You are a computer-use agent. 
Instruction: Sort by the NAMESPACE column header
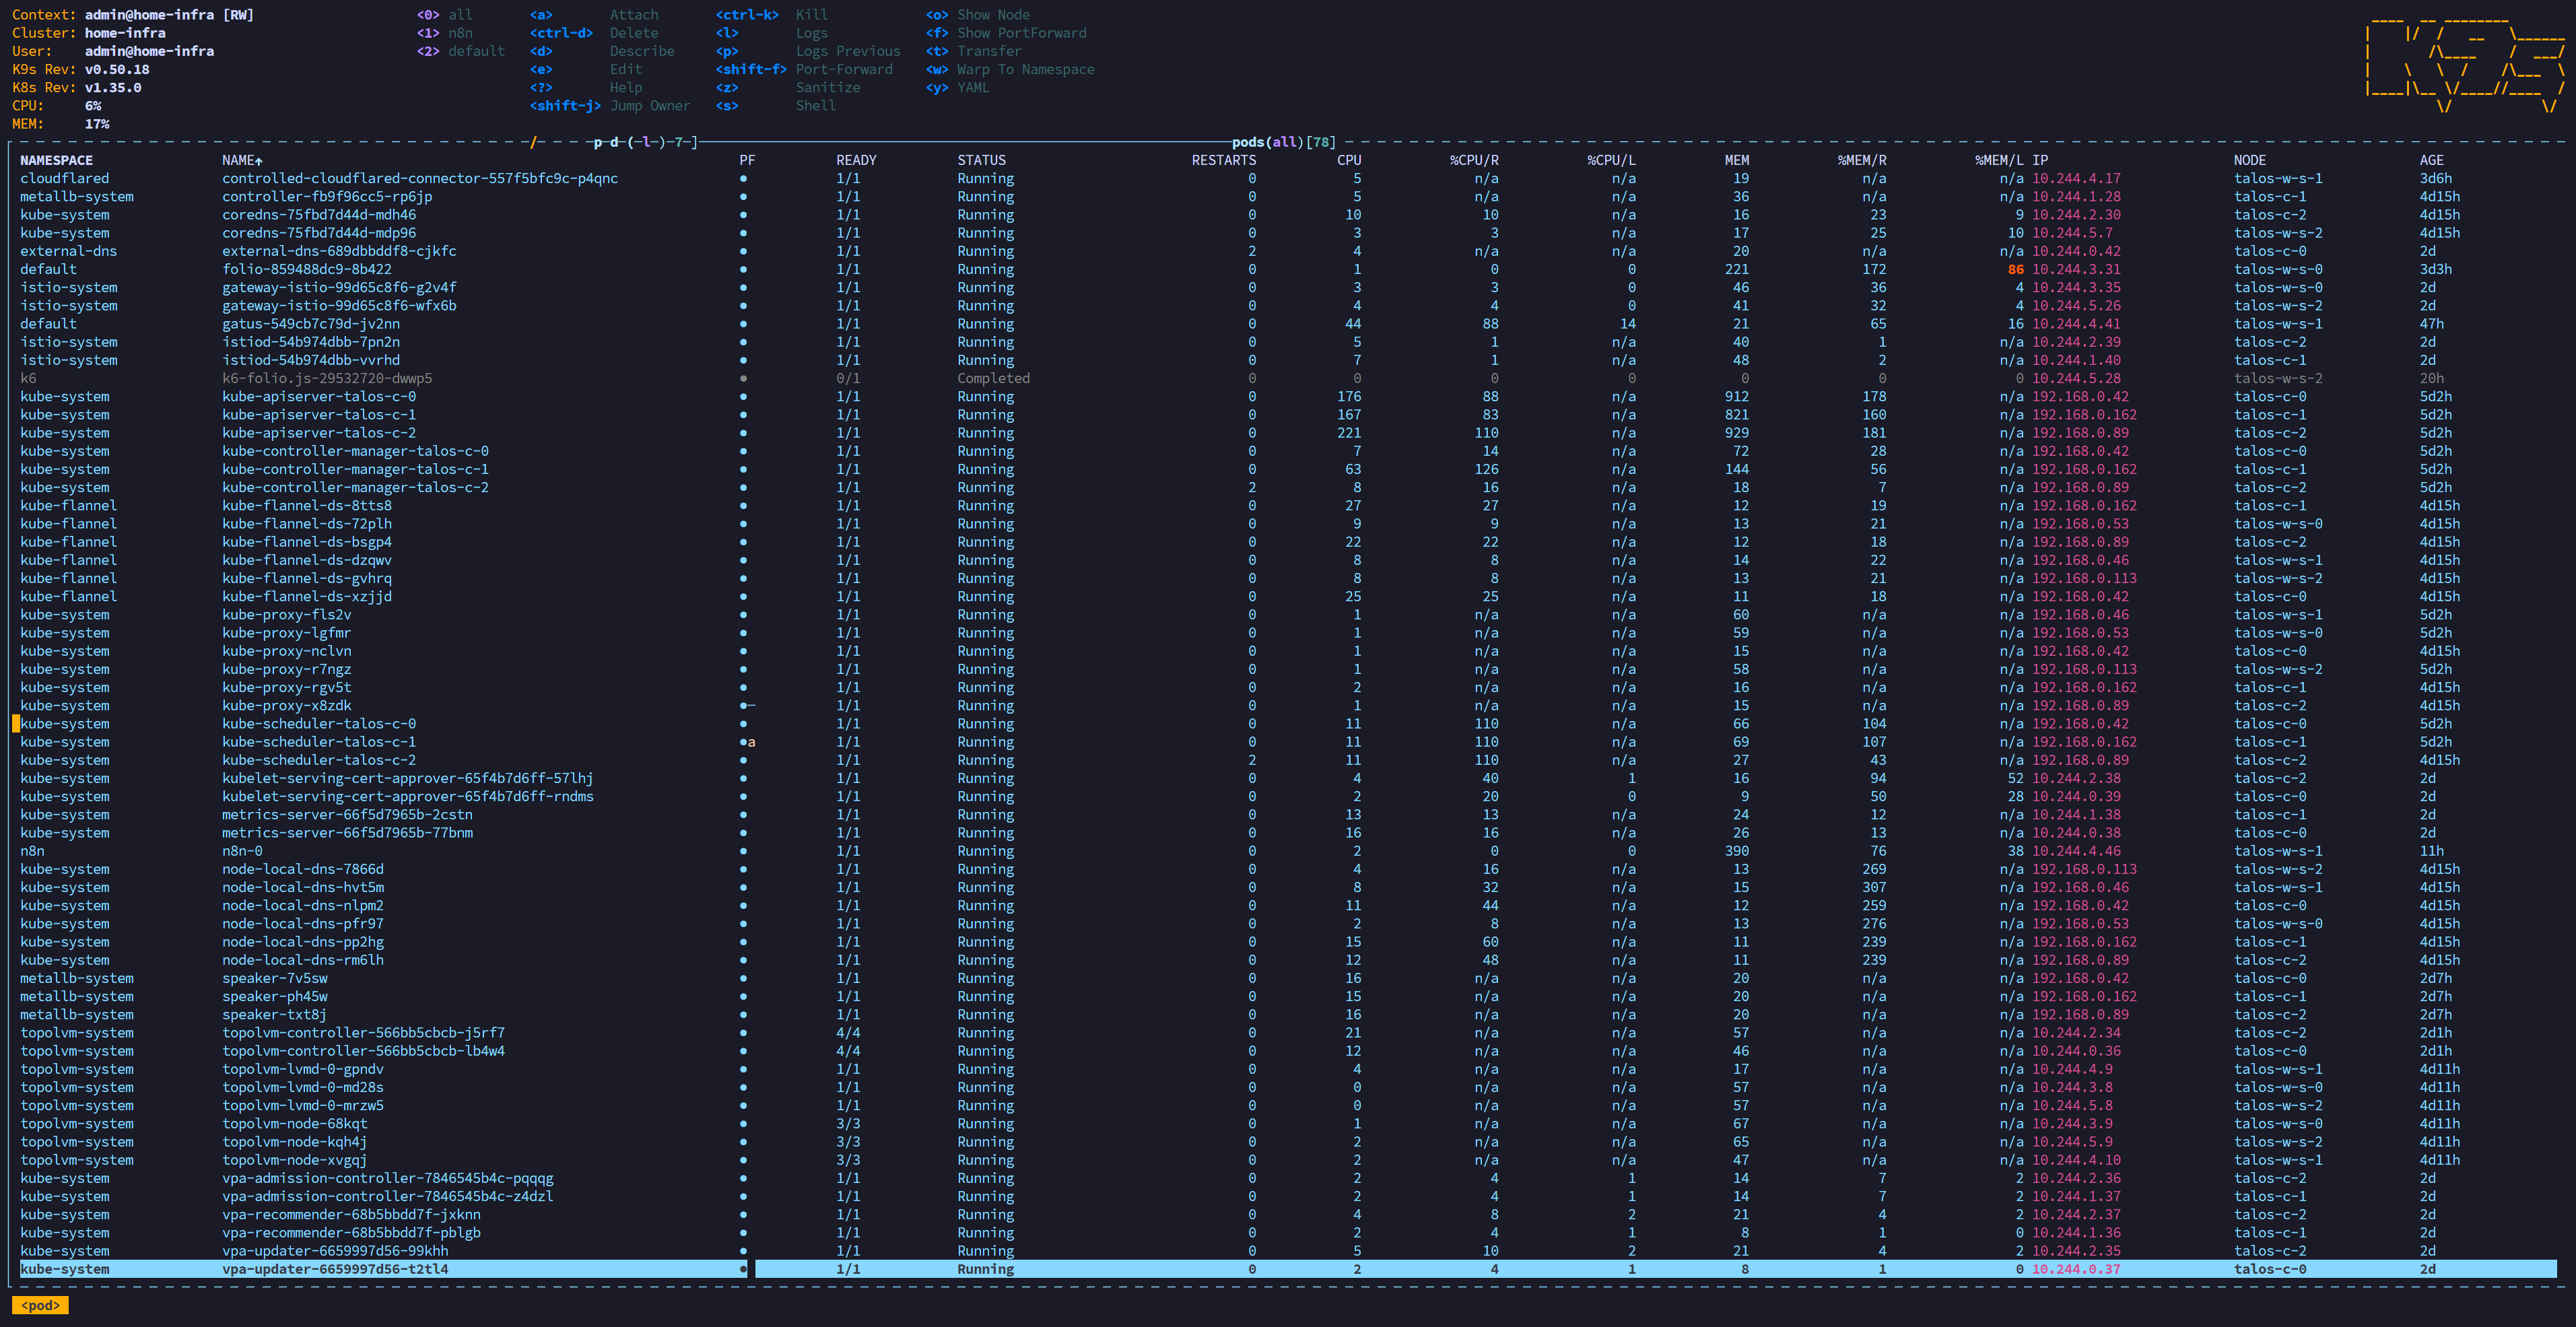point(56,160)
